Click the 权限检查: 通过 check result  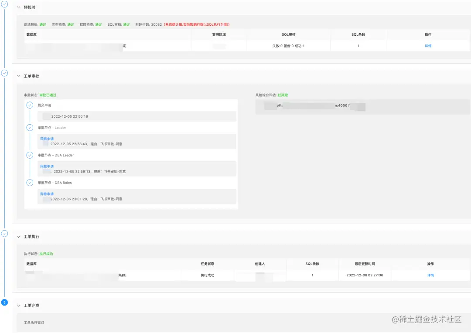(91, 24)
